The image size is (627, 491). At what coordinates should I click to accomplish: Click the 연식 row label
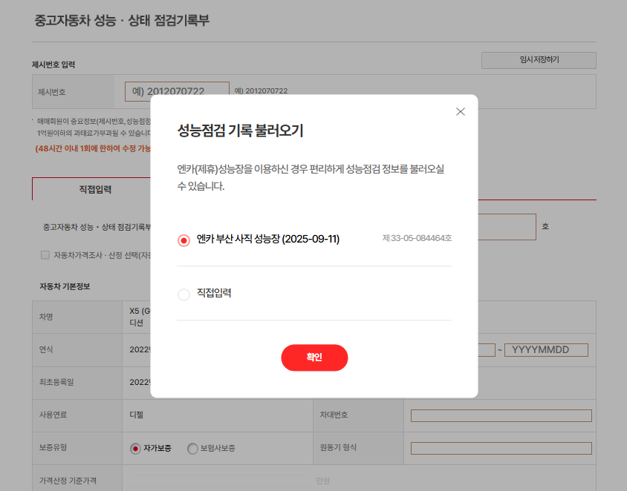46,349
